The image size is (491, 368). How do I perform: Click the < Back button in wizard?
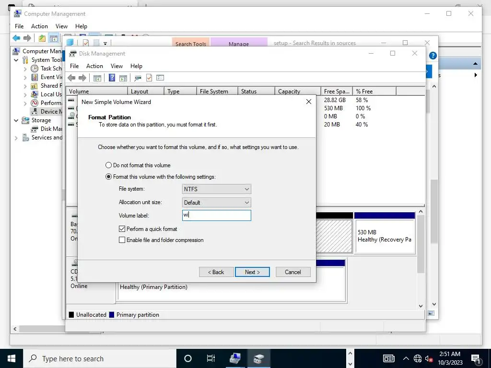click(216, 272)
